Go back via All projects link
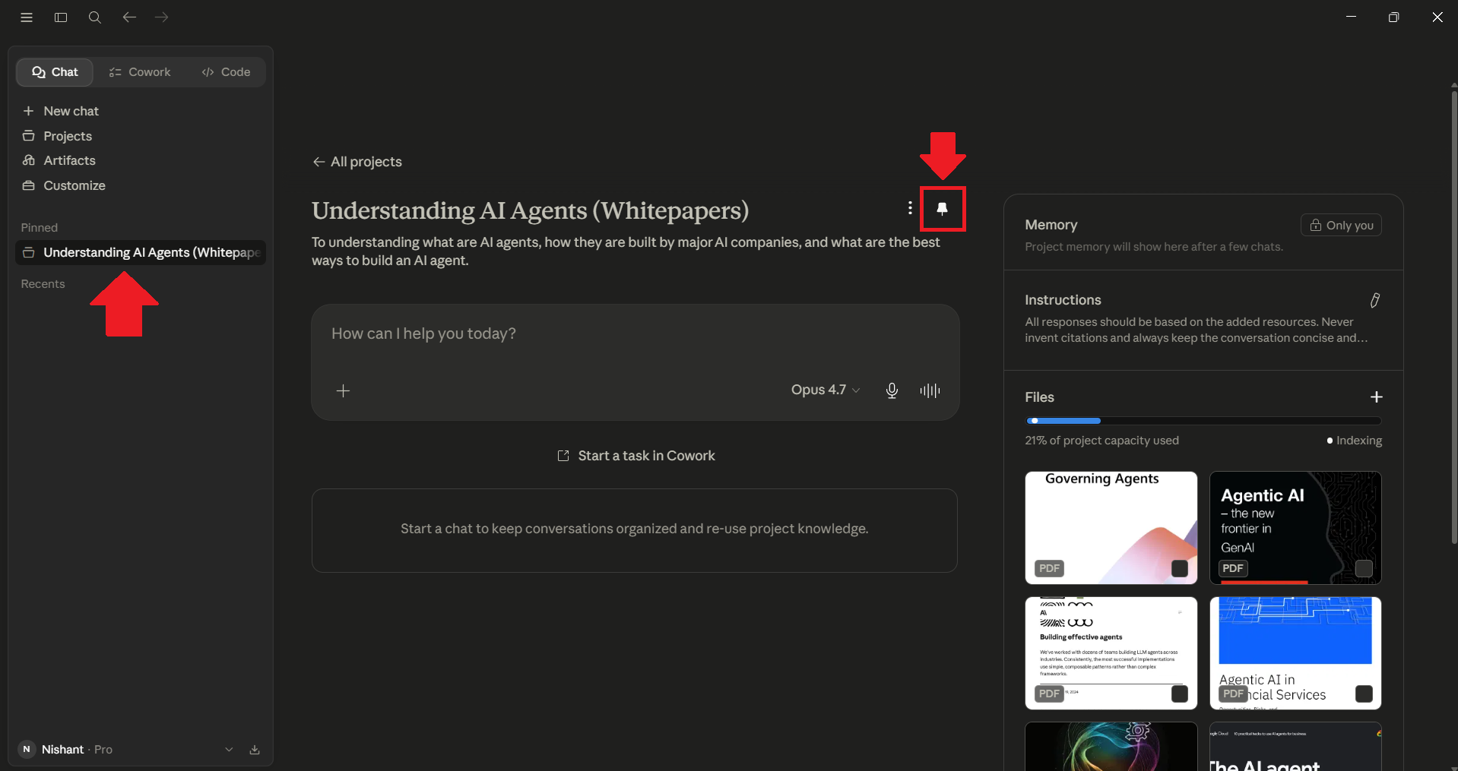The image size is (1458, 771). click(x=357, y=162)
